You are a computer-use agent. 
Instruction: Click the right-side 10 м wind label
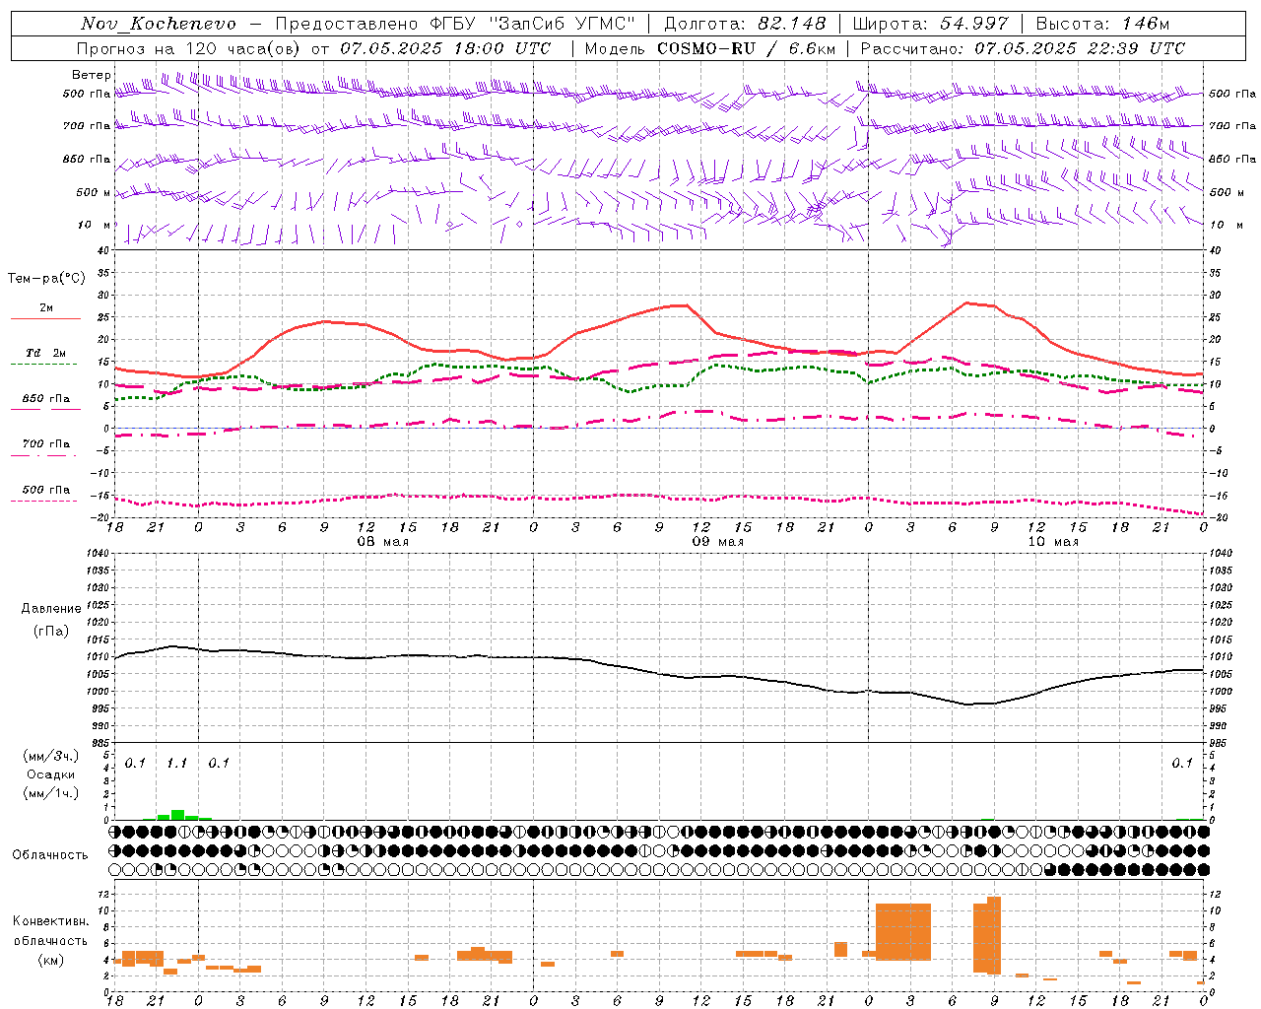pos(1227,225)
